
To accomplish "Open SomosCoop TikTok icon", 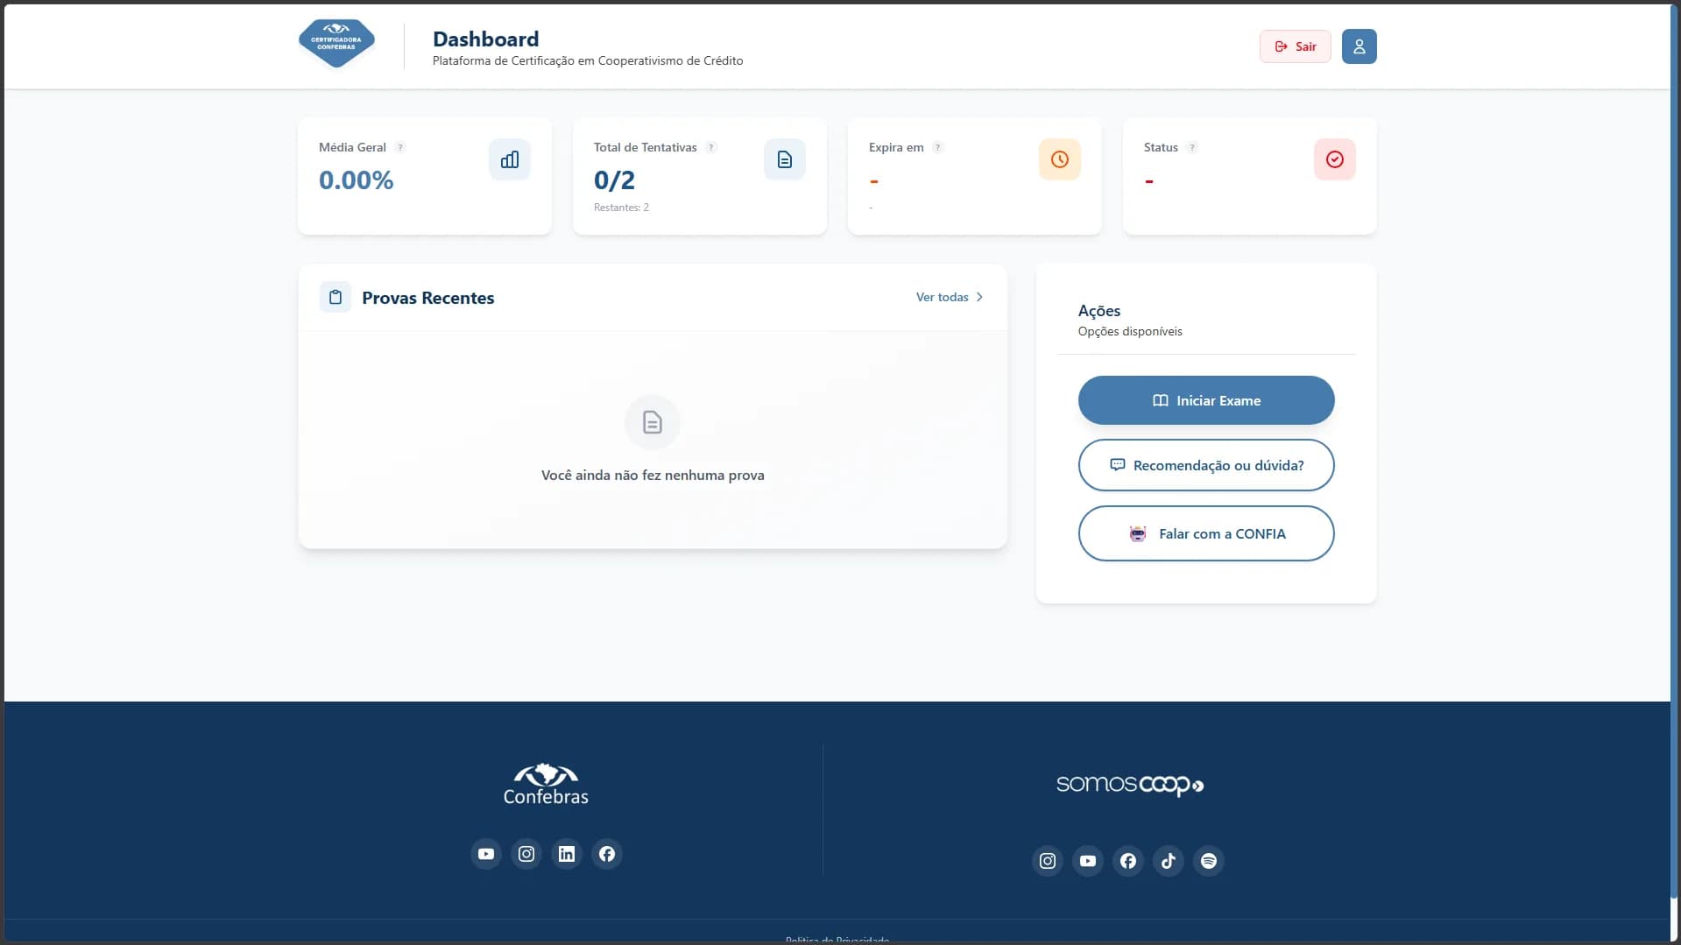I will (x=1169, y=861).
